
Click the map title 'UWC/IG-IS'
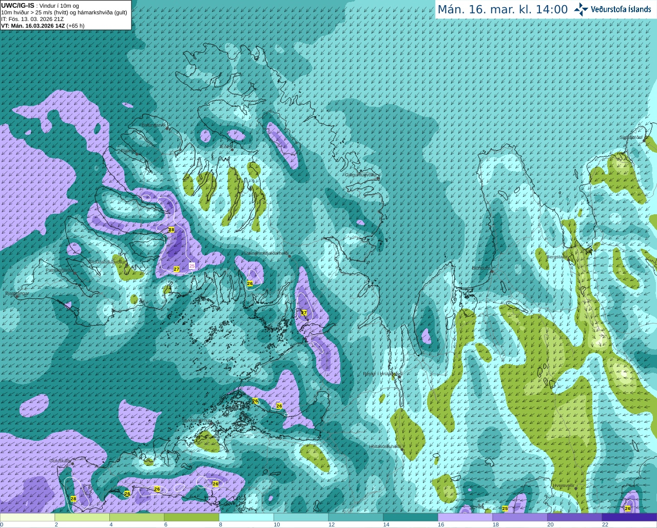click(x=17, y=6)
